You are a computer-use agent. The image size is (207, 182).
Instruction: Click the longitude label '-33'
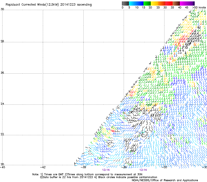(x=164, y=167)
